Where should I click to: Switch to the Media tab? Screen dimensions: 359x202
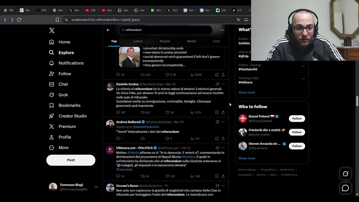point(192,41)
